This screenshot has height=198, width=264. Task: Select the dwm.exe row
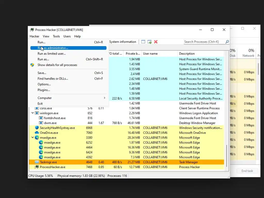coord(126,123)
